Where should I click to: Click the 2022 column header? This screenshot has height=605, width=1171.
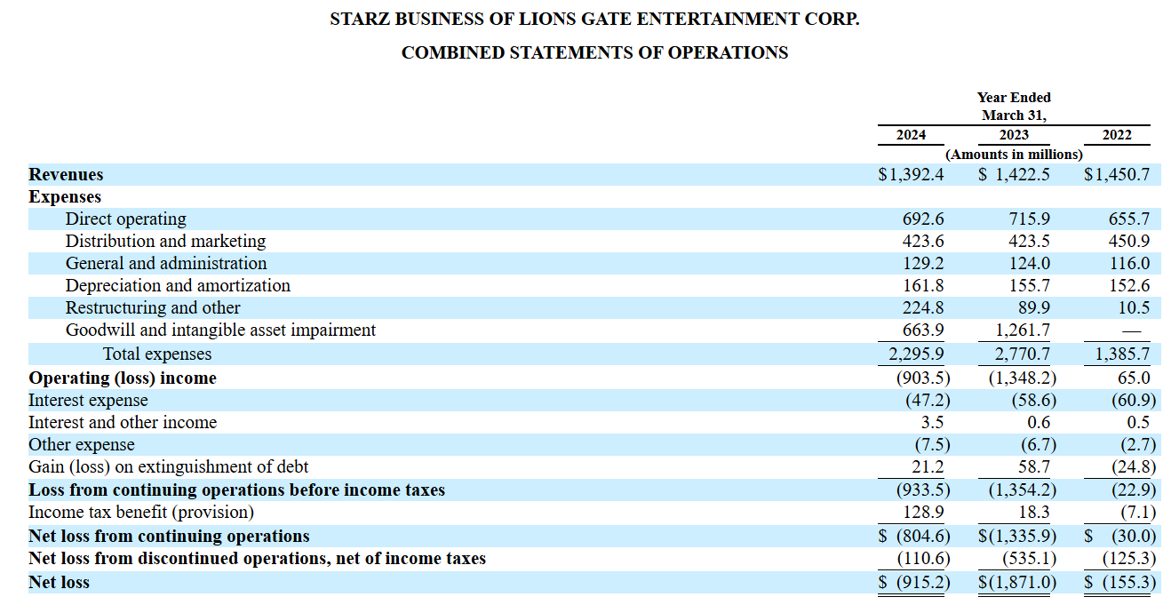[1117, 135]
